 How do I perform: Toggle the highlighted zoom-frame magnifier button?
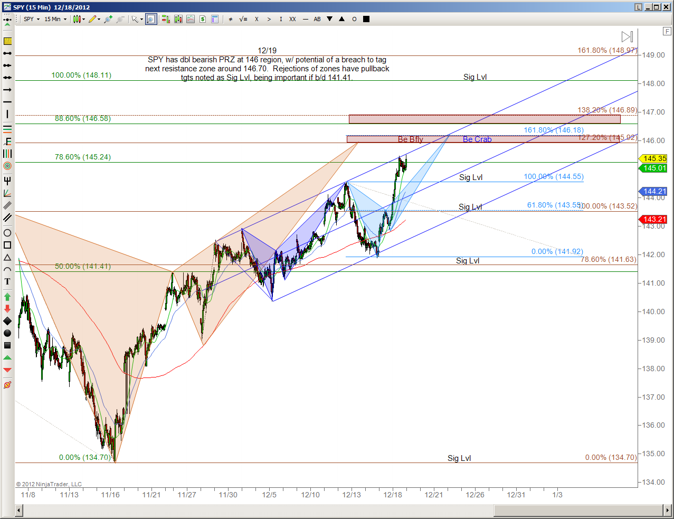(151, 19)
